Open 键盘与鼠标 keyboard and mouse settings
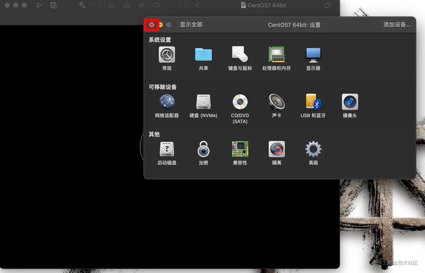Image resolution: width=425 pixels, height=273 pixels. [x=240, y=54]
